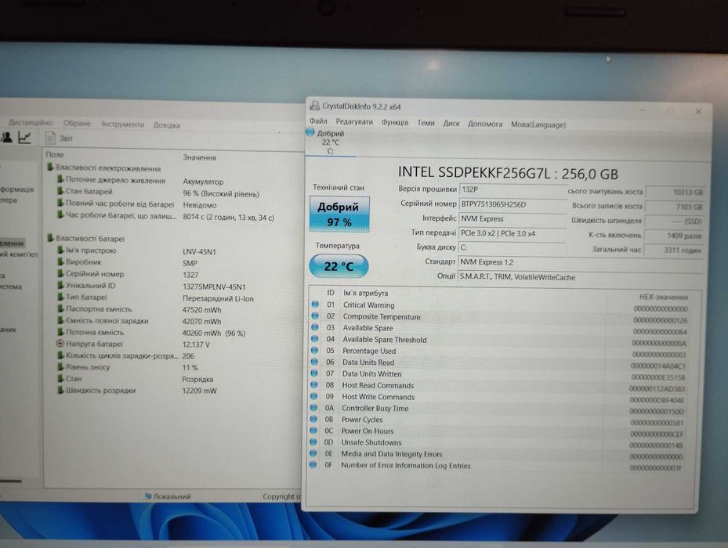Click the user toolbar icon in left window
This screenshot has width=728, height=548.
6,137
